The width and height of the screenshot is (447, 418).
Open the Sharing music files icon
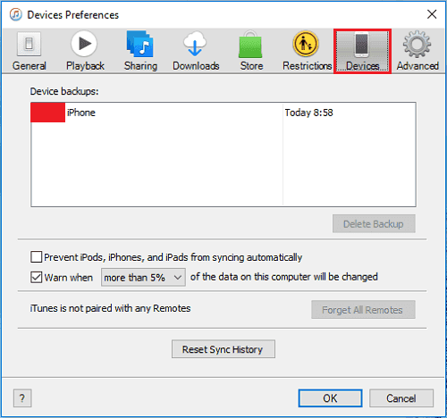(x=140, y=44)
